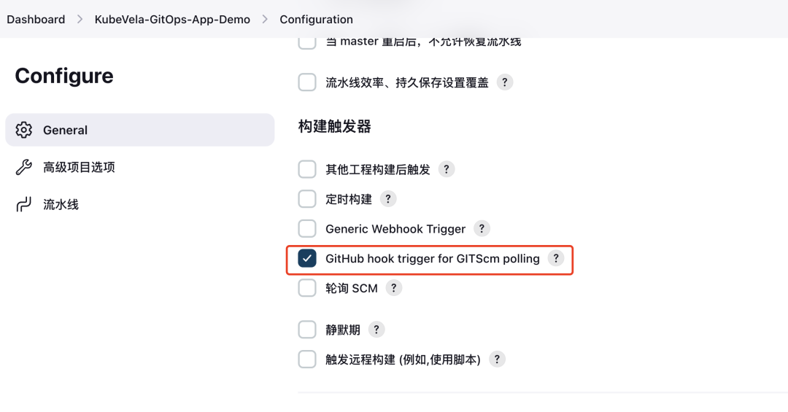Expand the breadcrumb chevron after Dashboard
This screenshot has height=412, width=788.
pos(80,19)
